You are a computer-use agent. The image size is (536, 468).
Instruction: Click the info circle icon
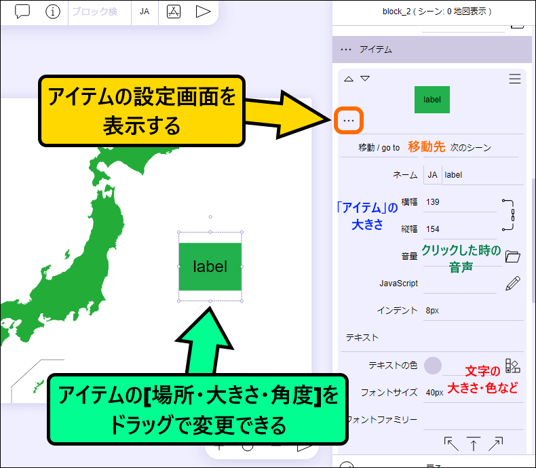click(x=53, y=12)
